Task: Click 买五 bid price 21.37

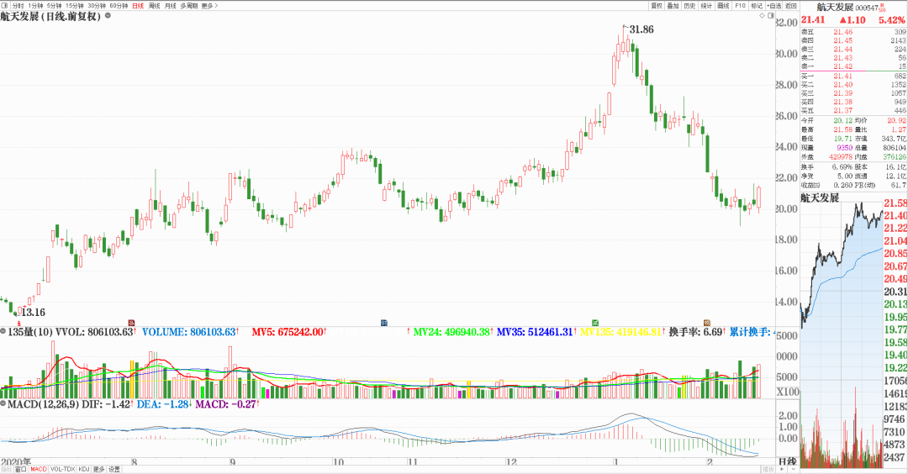Action: pyautogui.click(x=842, y=111)
